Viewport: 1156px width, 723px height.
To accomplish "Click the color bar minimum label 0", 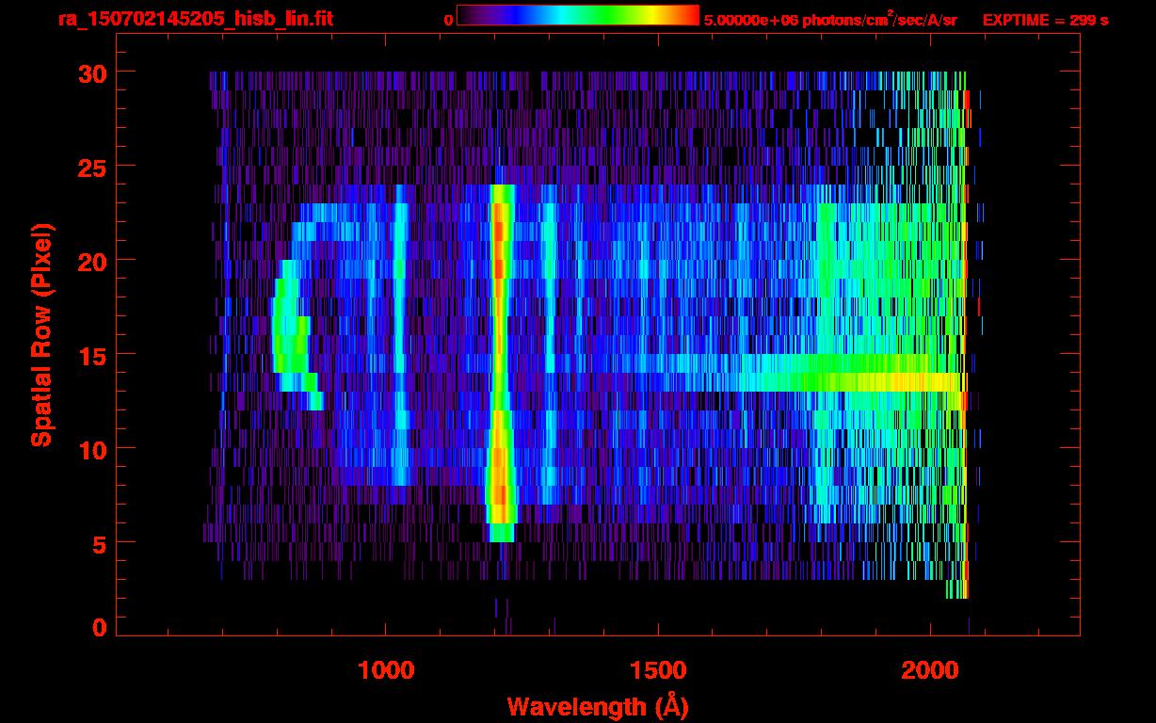I will click(x=449, y=20).
